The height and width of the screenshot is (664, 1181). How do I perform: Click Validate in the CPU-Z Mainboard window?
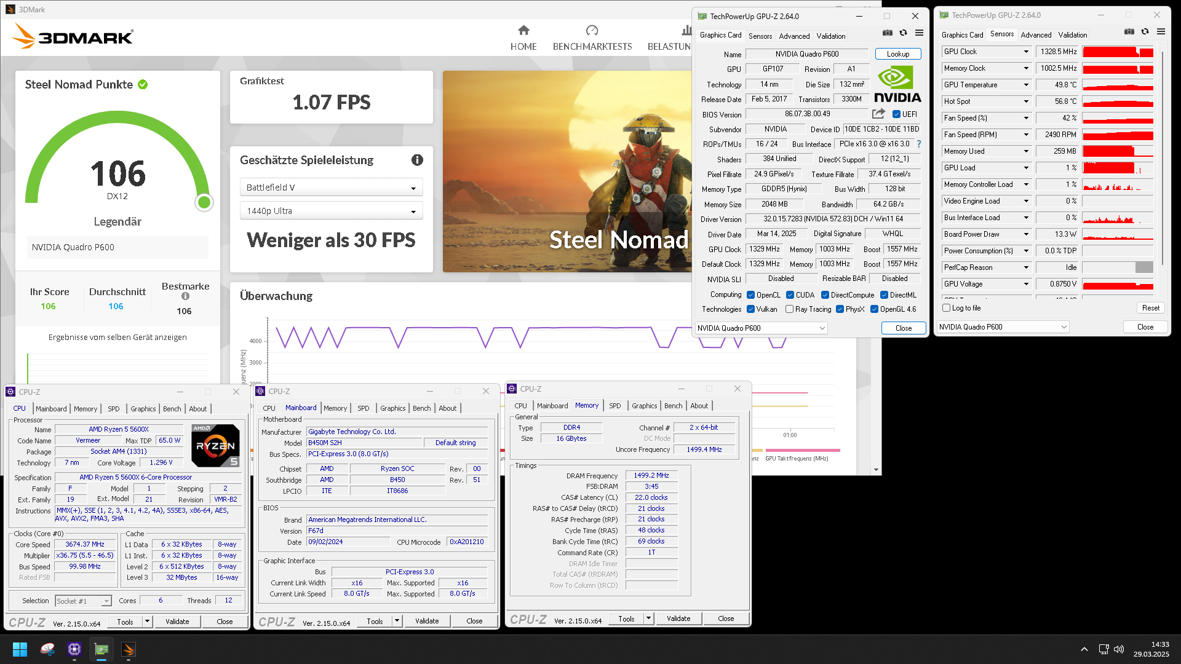click(x=427, y=621)
